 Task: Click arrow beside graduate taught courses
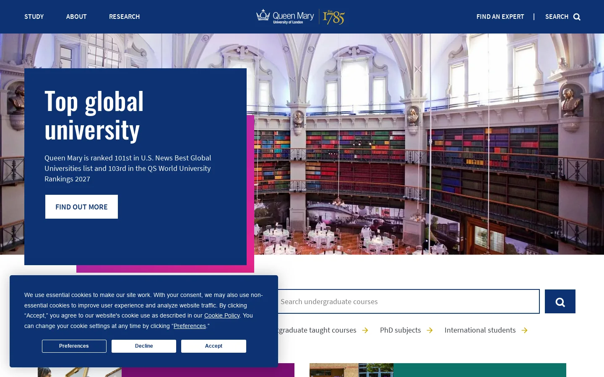point(365,331)
